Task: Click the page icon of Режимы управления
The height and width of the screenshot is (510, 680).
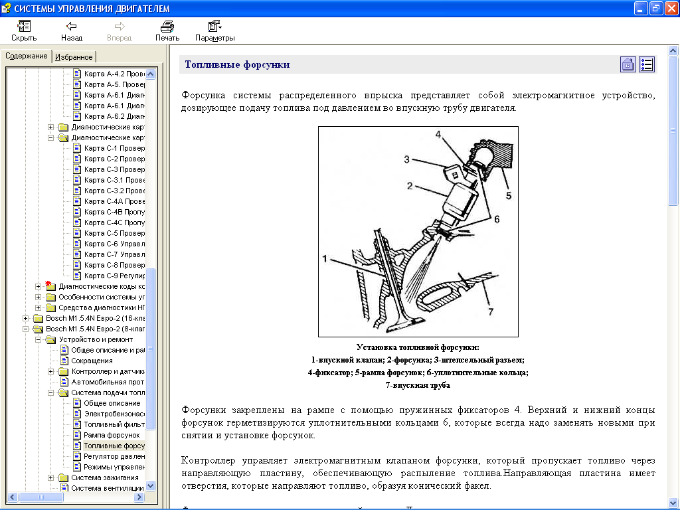Action: click(x=77, y=467)
